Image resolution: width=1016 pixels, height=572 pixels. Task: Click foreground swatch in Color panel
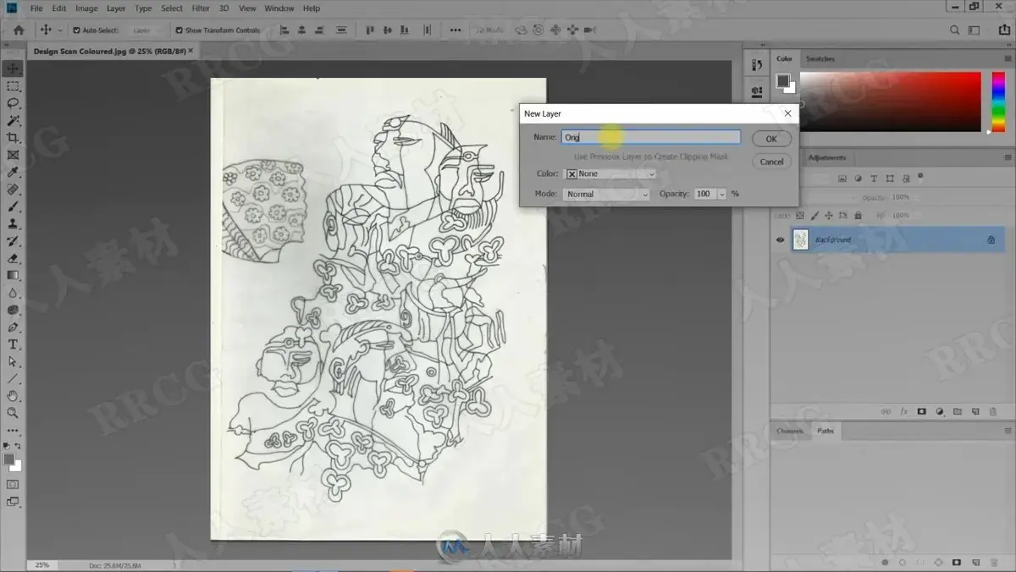(782, 81)
